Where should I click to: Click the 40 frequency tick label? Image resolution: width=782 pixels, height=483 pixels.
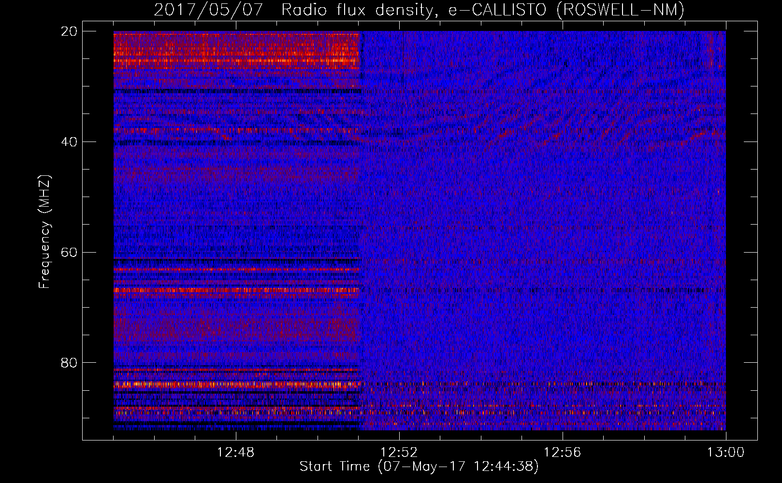[69, 142]
